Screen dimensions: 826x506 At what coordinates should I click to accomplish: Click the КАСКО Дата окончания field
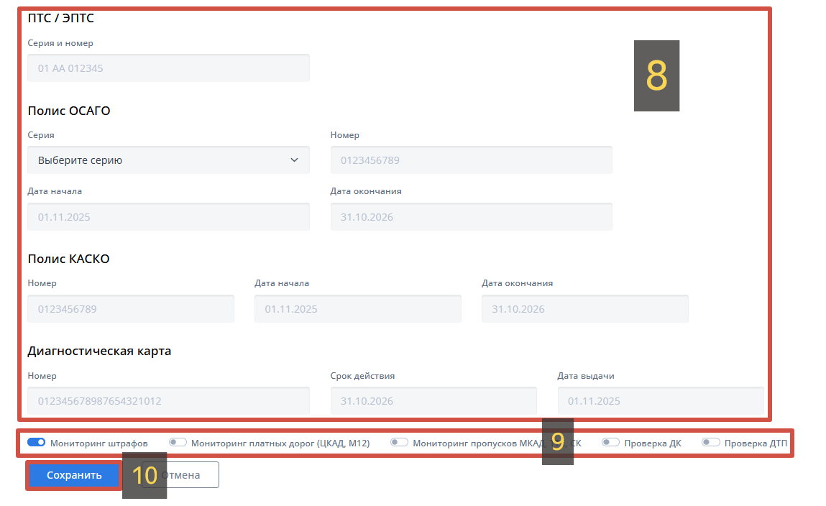[x=584, y=309]
